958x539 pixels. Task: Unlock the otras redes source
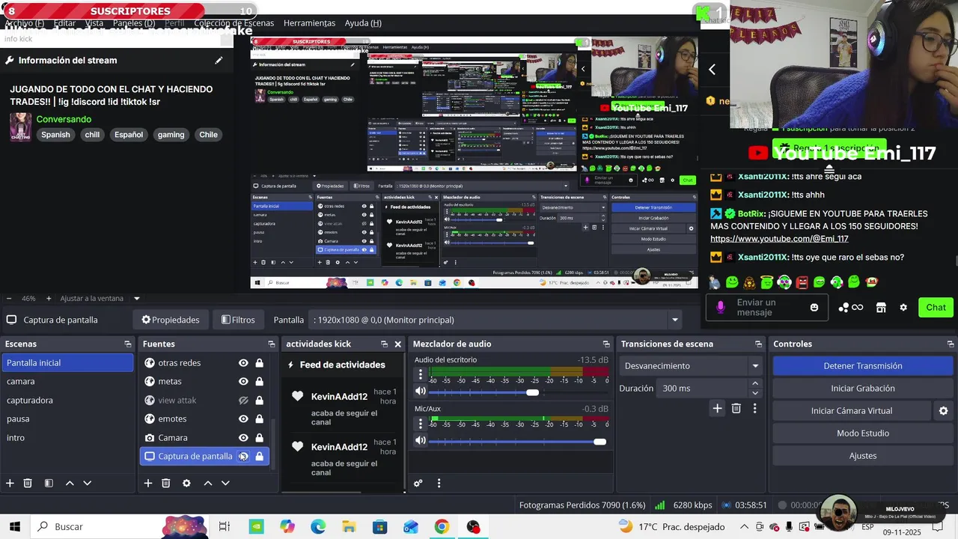259,362
